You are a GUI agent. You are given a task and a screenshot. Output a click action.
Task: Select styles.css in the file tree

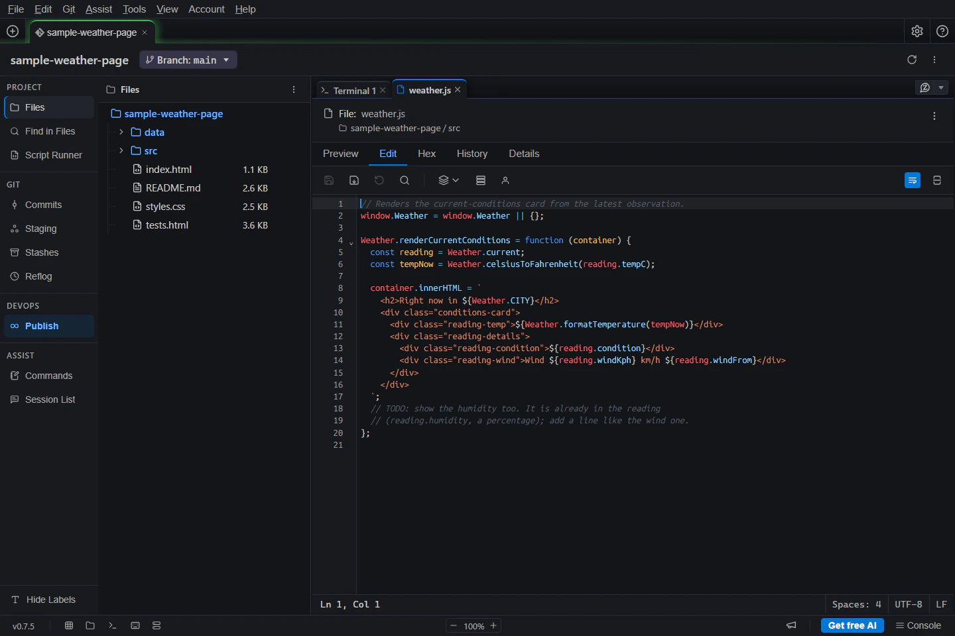pyautogui.click(x=165, y=207)
